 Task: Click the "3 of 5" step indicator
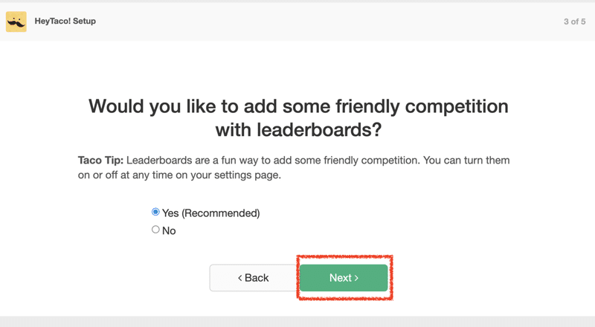point(574,22)
